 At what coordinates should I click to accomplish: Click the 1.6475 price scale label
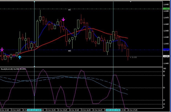(x=166, y=18)
